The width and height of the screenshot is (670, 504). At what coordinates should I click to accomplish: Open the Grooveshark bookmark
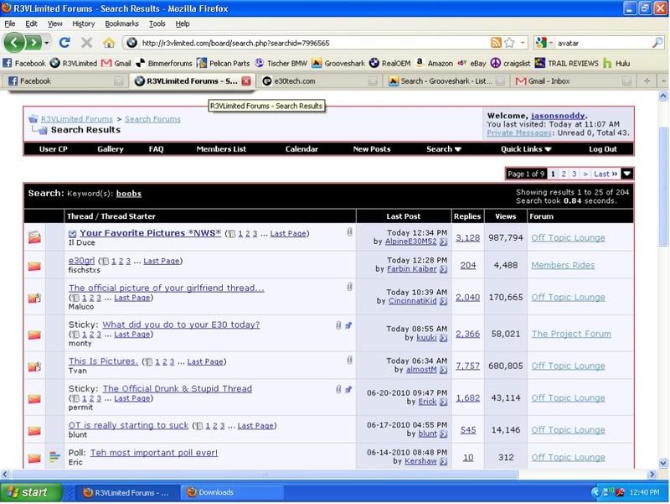click(338, 64)
